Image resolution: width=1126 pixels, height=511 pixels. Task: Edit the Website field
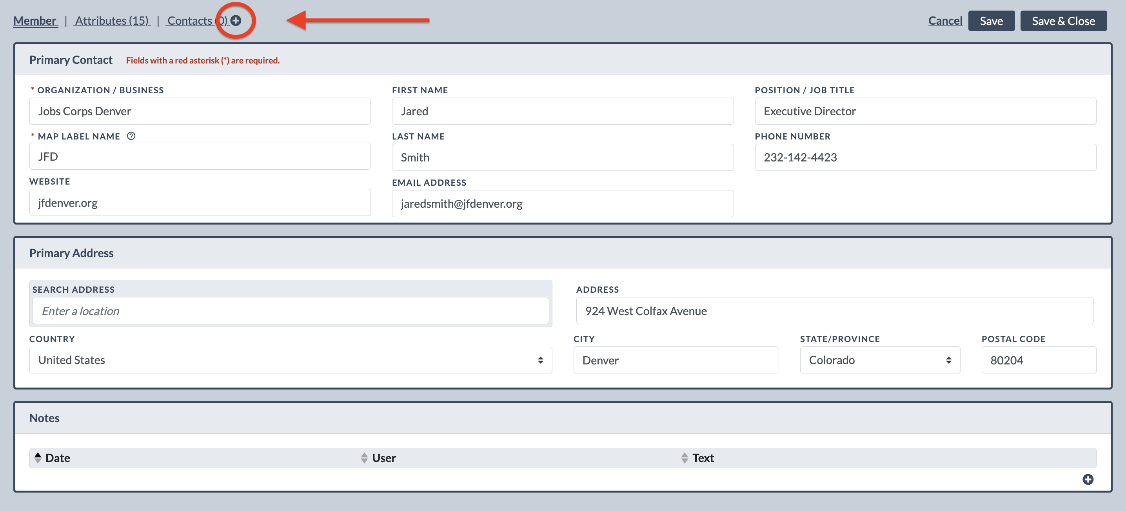tap(200, 203)
